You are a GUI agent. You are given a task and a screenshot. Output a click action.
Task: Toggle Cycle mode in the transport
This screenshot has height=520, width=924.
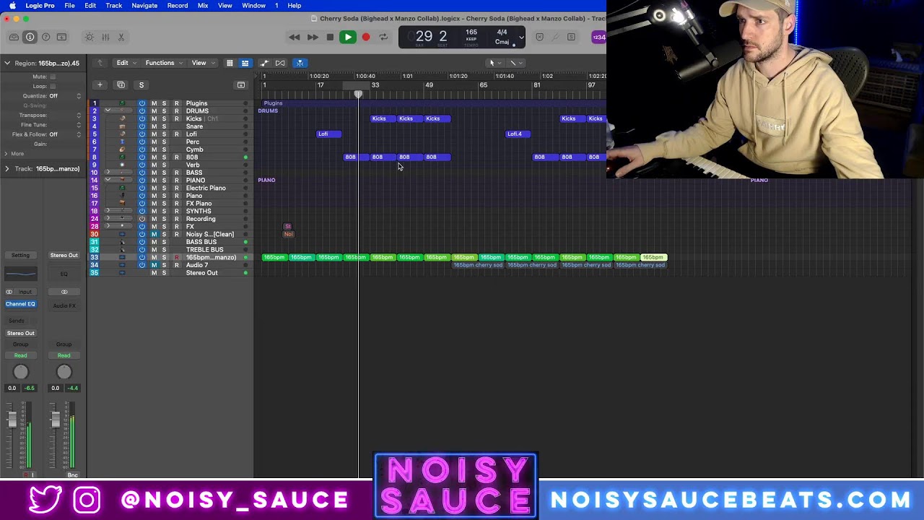pos(383,37)
